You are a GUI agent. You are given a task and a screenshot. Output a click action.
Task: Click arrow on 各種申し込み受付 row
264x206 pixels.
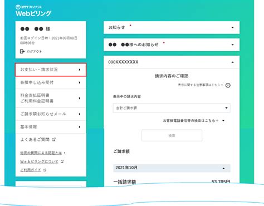80,82
